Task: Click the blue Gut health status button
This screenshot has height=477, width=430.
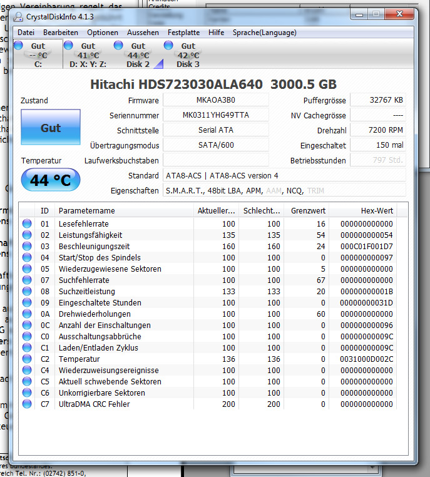Action: [x=51, y=127]
